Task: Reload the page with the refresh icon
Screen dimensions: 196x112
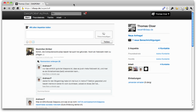Action: [13, 8]
